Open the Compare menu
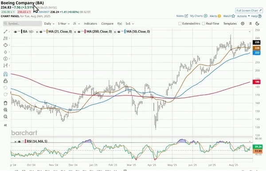Image resolution: width=266 pixels, height=171 pixels. [107, 23]
